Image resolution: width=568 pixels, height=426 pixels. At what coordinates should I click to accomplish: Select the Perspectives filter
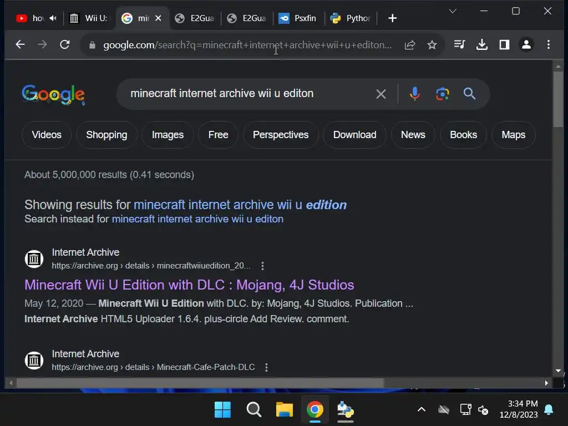point(281,135)
